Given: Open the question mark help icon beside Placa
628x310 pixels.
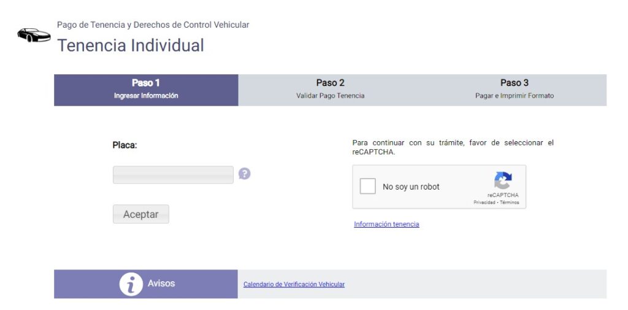Looking at the screenshot, I should [244, 174].
